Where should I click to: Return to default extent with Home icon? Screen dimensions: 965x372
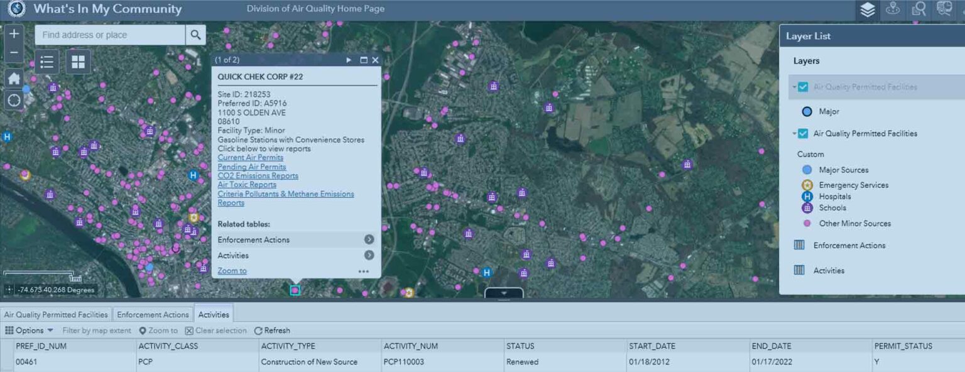point(13,78)
